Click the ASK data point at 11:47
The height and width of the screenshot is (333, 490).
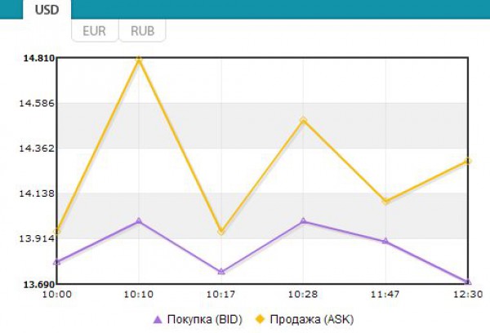[385, 201]
